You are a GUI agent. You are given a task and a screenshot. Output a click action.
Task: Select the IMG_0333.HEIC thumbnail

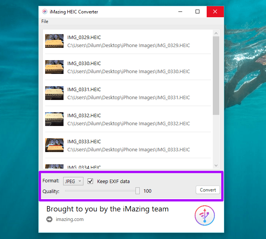(54, 145)
